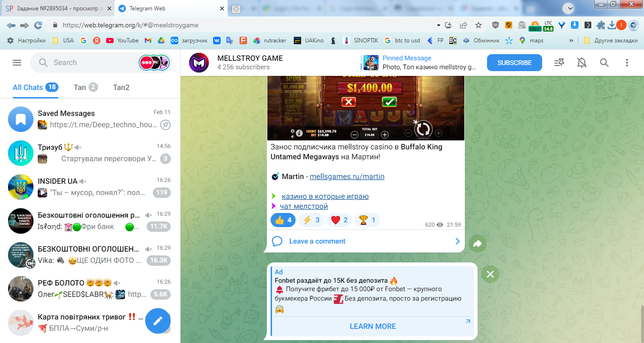Switch to the Тап2 folder tab
This screenshot has width=644, height=343.
(x=121, y=87)
